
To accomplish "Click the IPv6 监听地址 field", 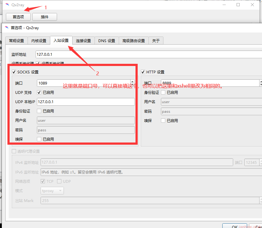I will pos(151,172).
